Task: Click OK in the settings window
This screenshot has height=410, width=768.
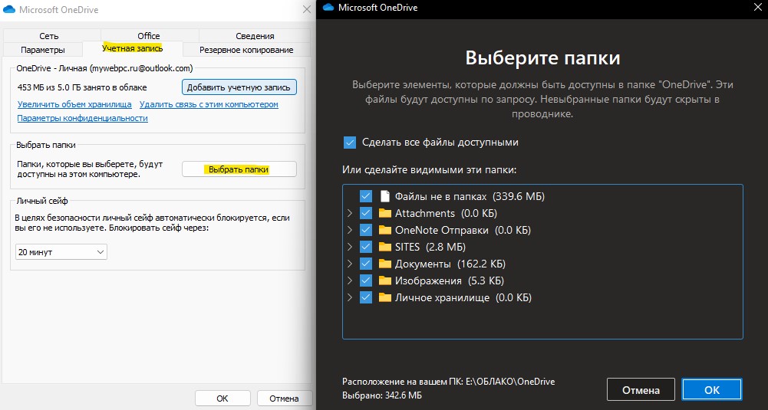Action: click(222, 399)
